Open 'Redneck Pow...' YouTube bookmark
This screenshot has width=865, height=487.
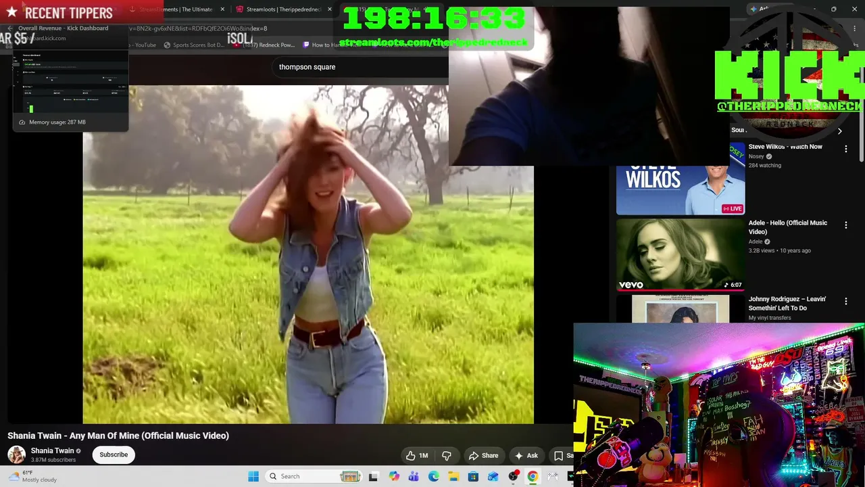tap(264, 45)
